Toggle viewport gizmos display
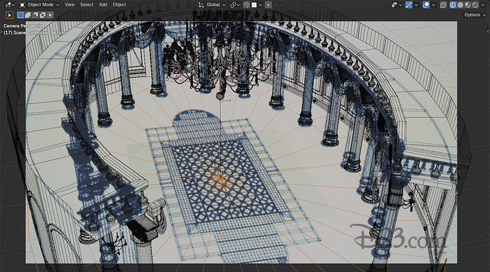The image size is (490, 272). coord(408,5)
